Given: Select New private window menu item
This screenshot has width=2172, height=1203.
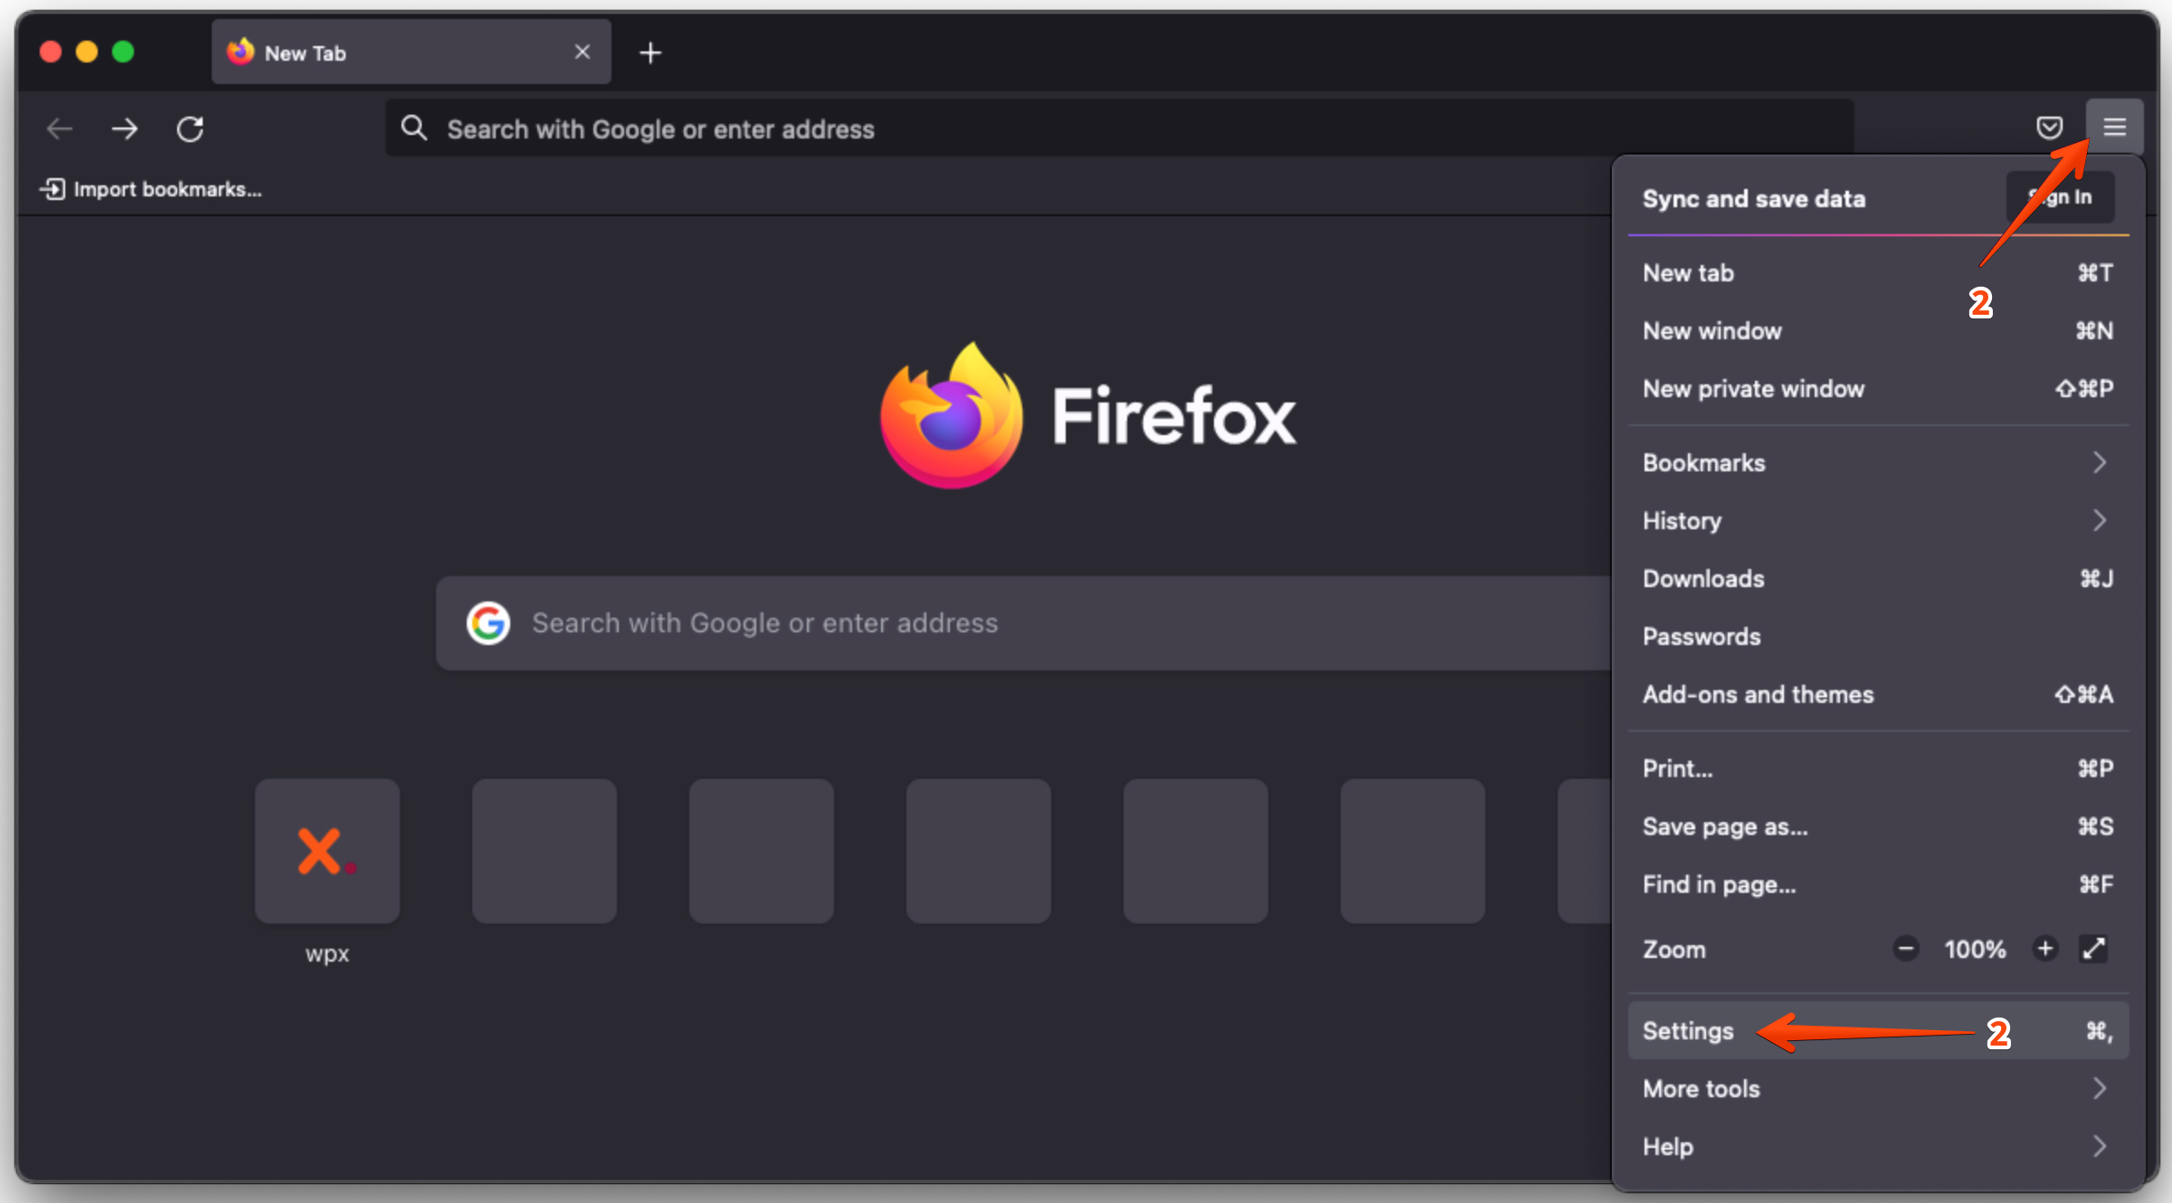Looking at the screenshot, I should coord(1753,389).
